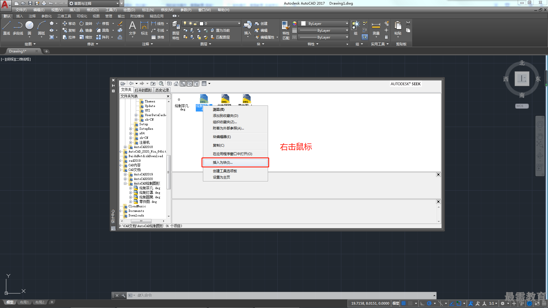Click the 置为当前 layer button

click(x=220, y=30)
